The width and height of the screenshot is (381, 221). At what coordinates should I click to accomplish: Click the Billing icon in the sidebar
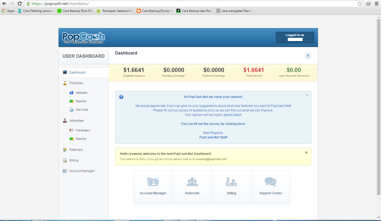coord(65,160)
